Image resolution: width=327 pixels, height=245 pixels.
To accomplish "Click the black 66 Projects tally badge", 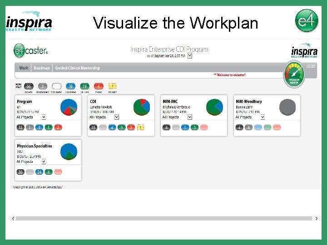I will coord(29,86).
